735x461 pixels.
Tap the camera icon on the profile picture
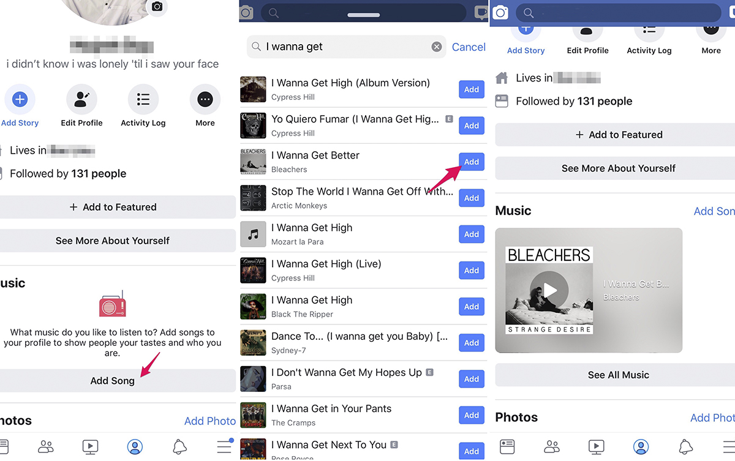157,7
